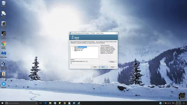Switch to Java installer taskbar icon
Image resolution: width=187 pixels, height=105 pixels.
(79, 103)
